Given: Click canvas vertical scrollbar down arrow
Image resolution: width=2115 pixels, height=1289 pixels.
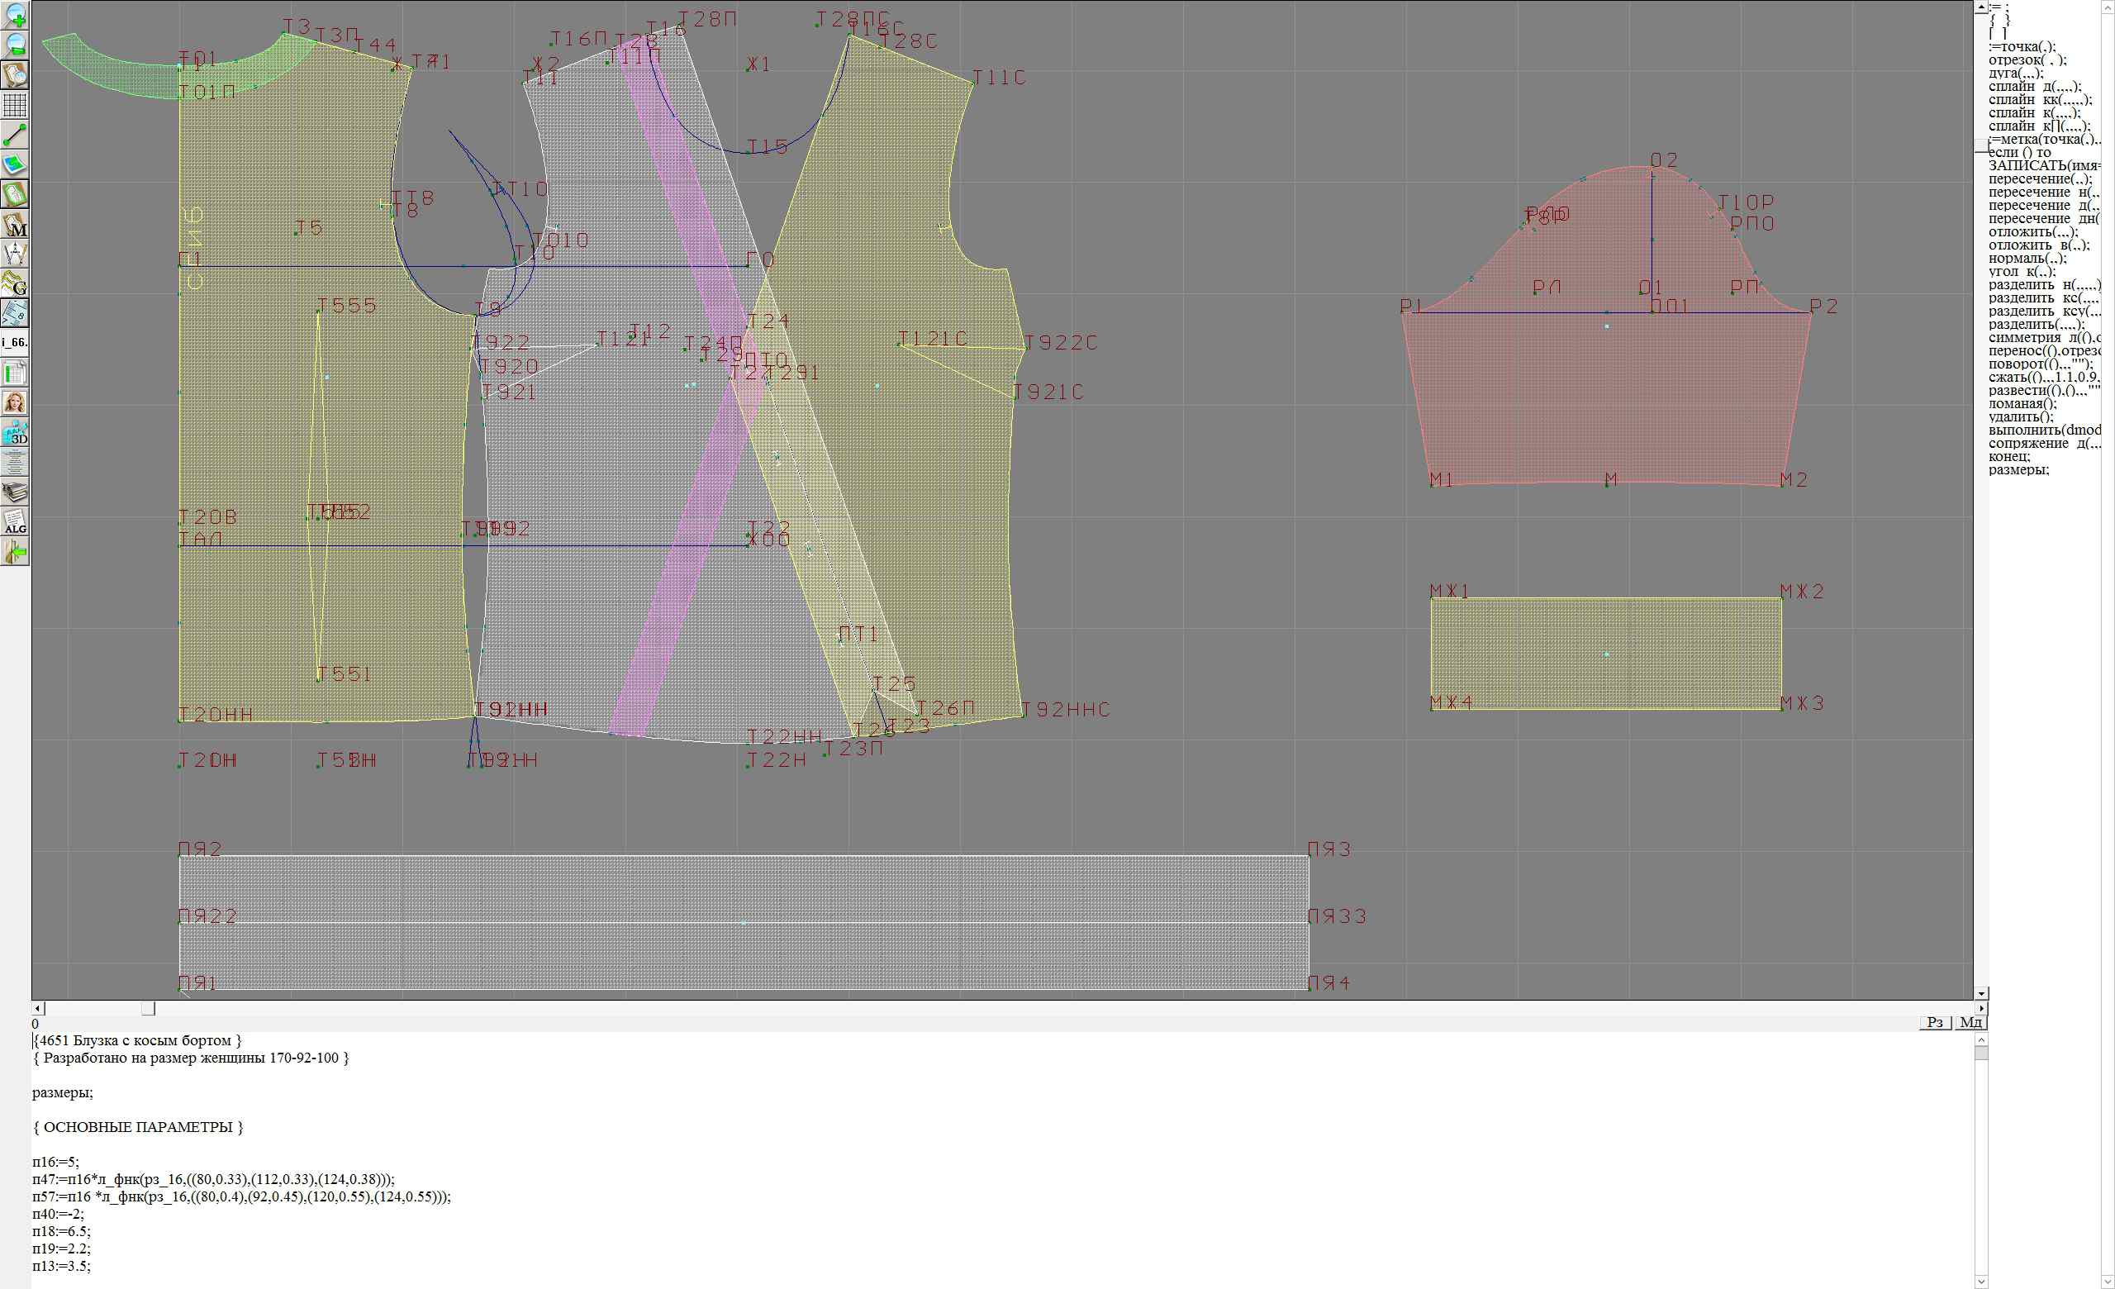Looking at the screenshot, I should point(1980,993).
